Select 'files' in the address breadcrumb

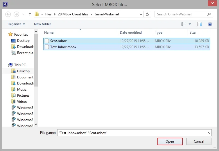click(48, 14)
